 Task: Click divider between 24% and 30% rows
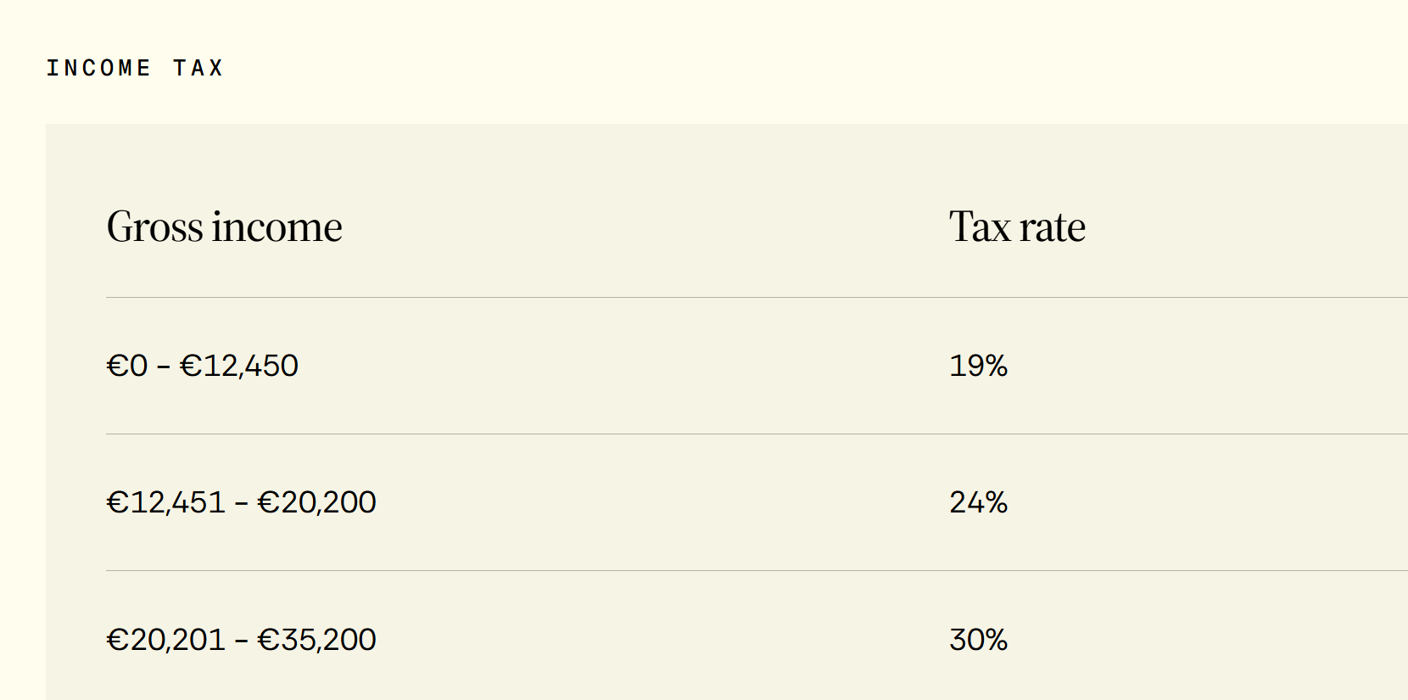point(757,570)
